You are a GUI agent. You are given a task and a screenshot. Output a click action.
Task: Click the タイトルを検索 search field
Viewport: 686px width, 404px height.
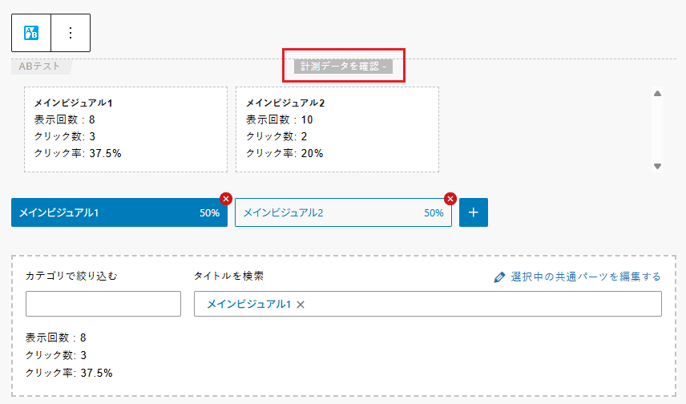point(427,304)
